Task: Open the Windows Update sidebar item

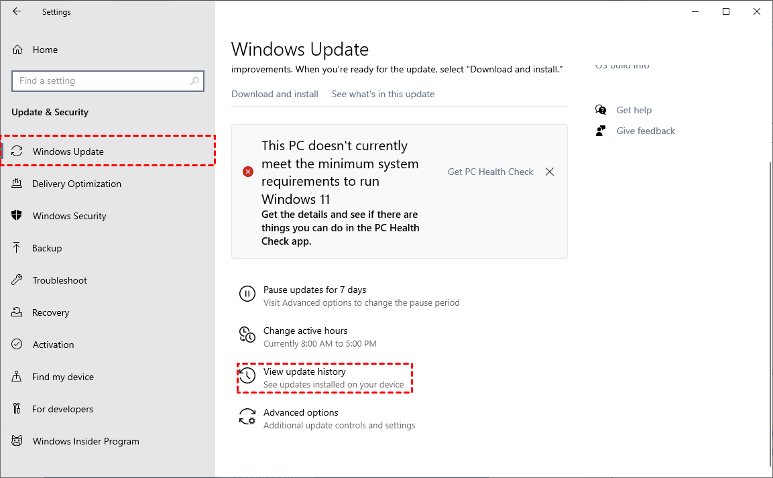Action: point(68,152)
